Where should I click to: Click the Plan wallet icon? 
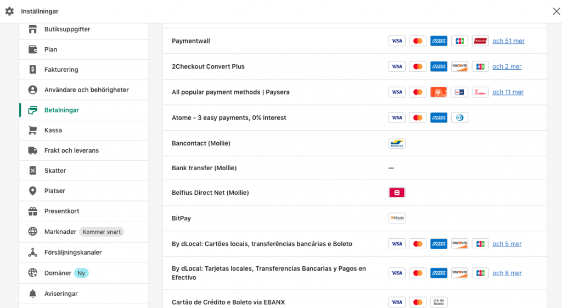32,49
